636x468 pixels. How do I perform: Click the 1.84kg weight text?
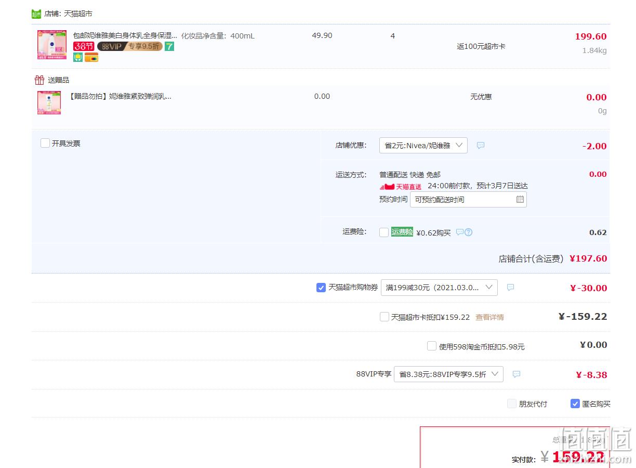point(594,50)
